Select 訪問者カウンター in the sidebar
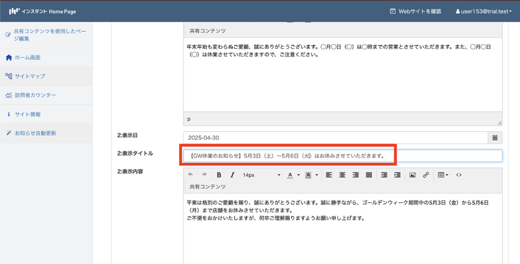 35,95
